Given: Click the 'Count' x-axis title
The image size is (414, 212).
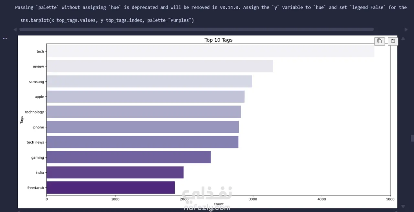Looking at the screenshot, I should pyautogui.click(x=219, y=204).
